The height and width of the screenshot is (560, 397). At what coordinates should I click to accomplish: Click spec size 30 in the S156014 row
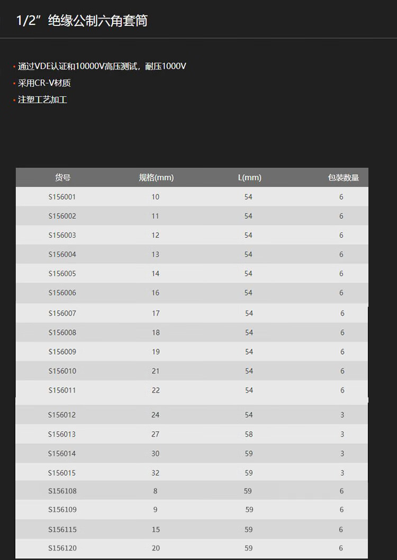(x=155, y=454)
